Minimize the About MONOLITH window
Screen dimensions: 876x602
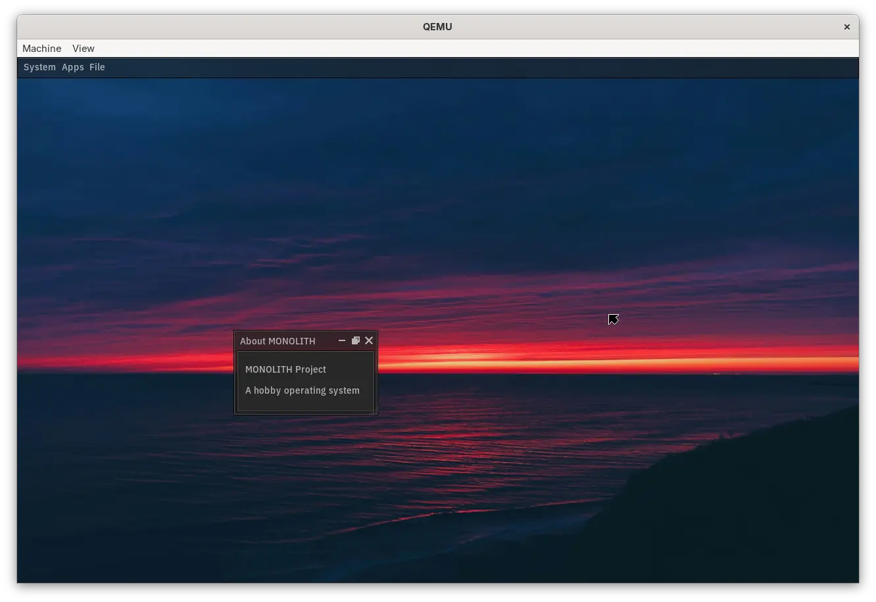[x=341, y=340]
